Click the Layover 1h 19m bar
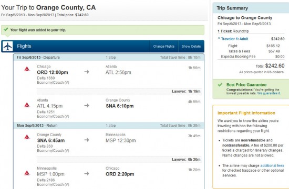The image size is (289, 189). [x=119, y=91]
